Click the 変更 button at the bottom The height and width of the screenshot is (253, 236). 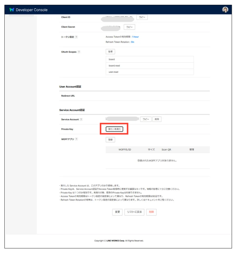117,212
